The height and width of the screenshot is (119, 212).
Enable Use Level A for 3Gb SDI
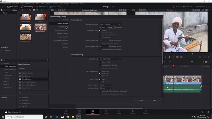coord(100,65)
